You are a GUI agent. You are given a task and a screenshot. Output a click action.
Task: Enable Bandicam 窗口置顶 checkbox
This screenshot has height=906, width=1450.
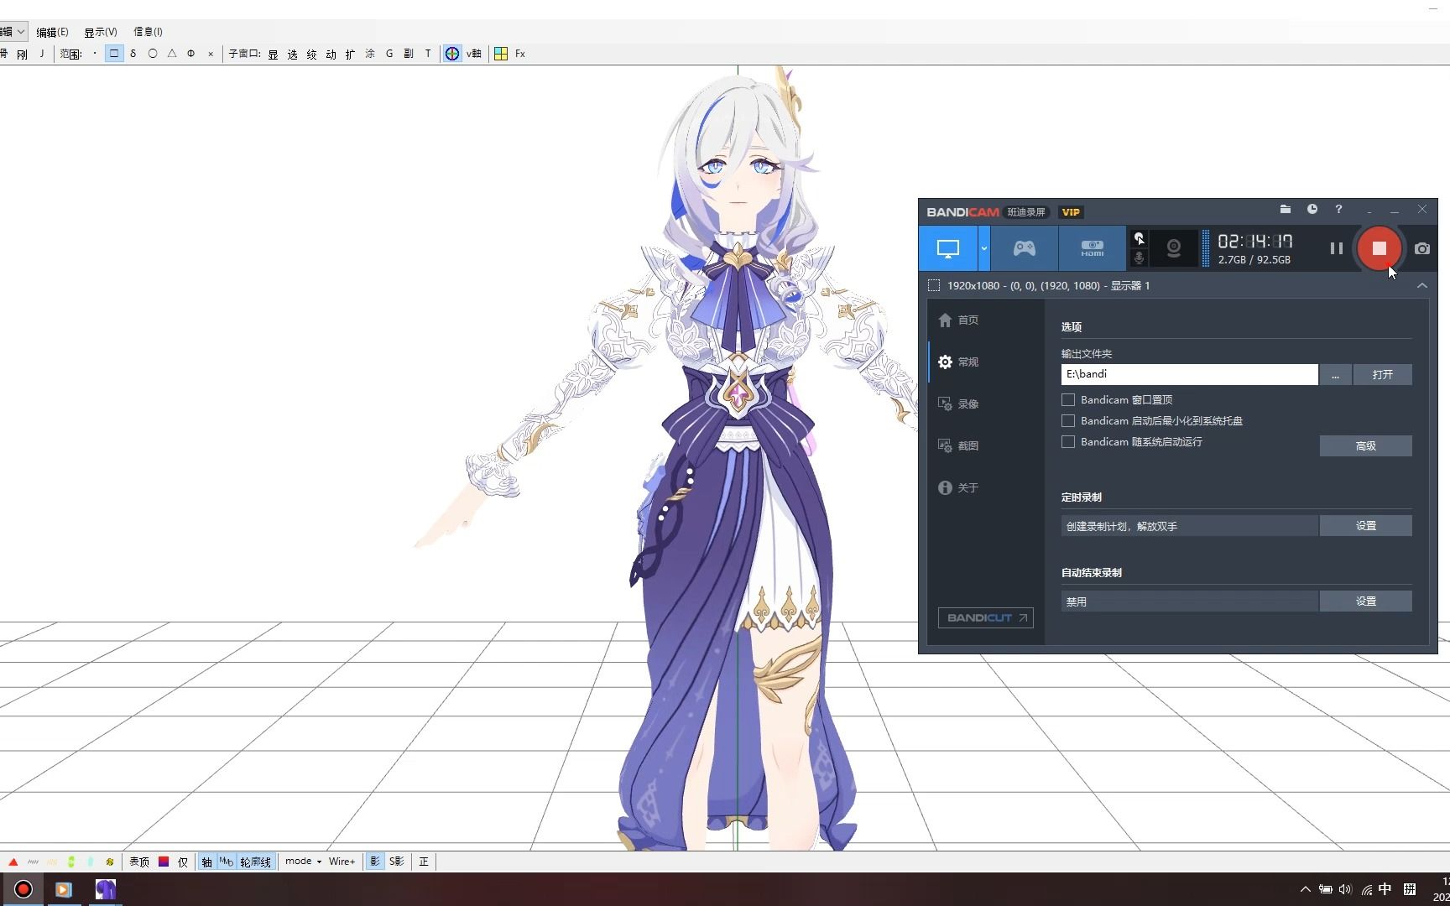tap(1067, 399)
